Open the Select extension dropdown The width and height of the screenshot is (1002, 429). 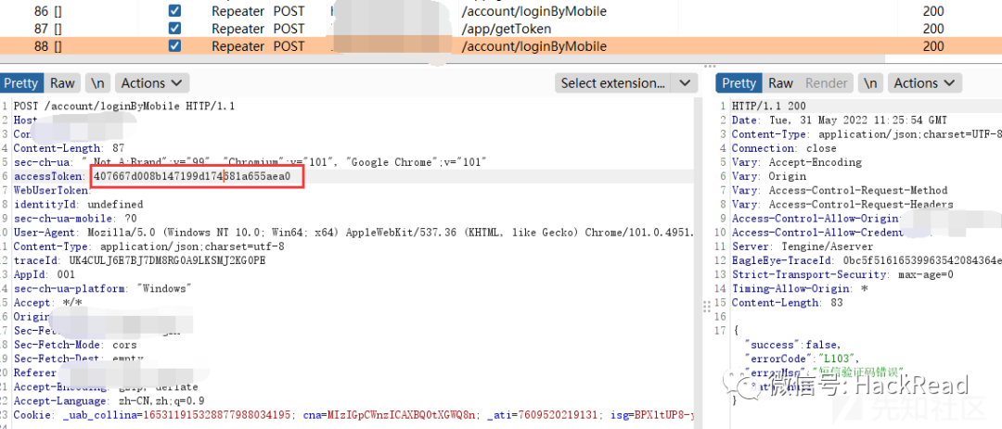click(x=612, y=83)
